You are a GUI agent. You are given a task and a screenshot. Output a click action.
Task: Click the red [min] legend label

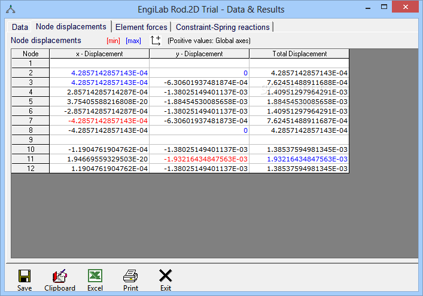pos(113,41)
